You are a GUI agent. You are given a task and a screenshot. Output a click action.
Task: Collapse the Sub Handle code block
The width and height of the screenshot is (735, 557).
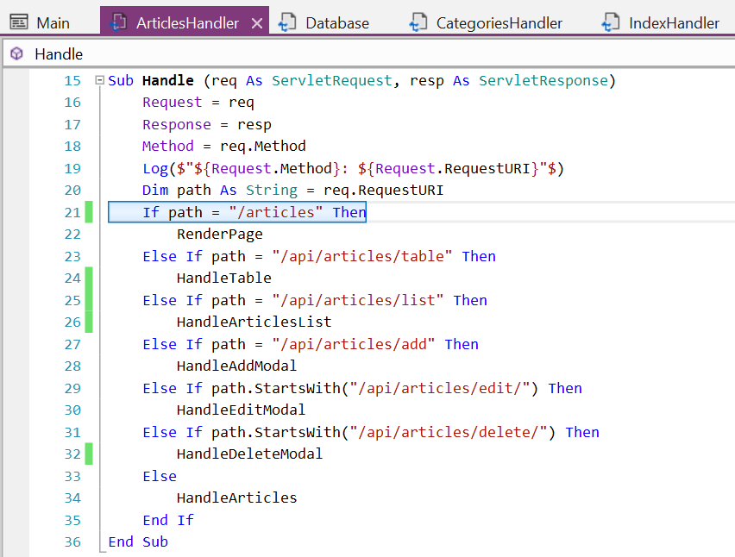pyautogui.click(x=99, y=80)
